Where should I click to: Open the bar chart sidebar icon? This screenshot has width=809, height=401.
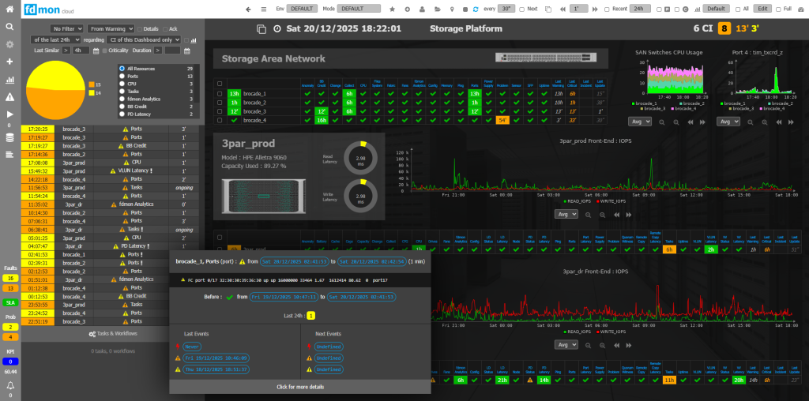[9, 80]
